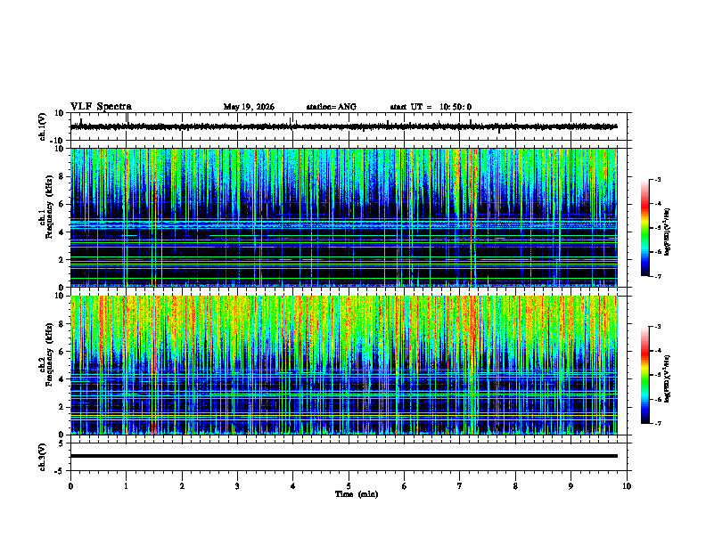Click the ch.1(V) axis label

coord(43,127)
